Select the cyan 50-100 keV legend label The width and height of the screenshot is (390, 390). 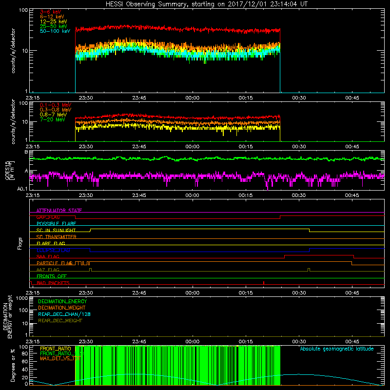point(55,31)
